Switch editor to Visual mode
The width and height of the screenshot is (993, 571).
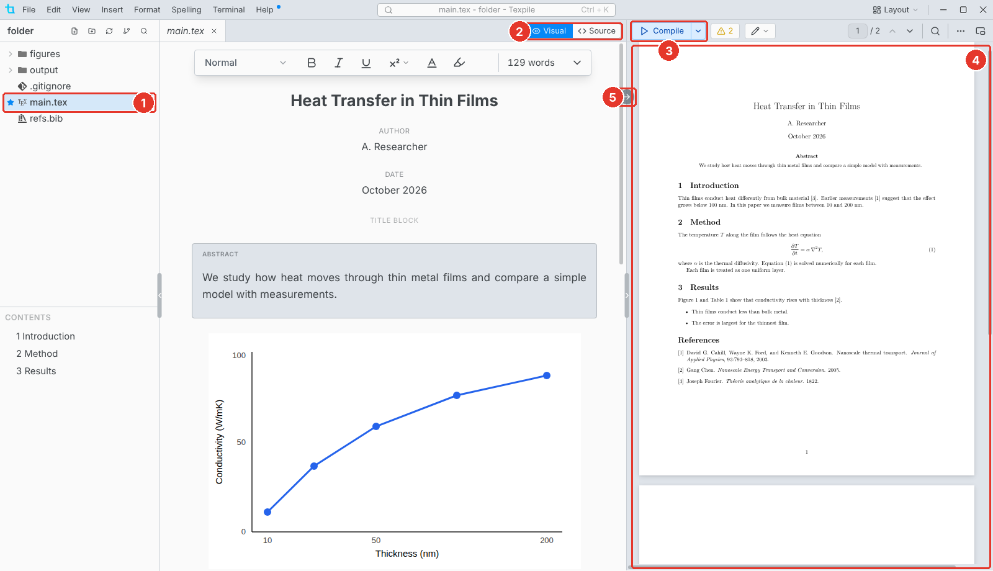tap(550, 31)
